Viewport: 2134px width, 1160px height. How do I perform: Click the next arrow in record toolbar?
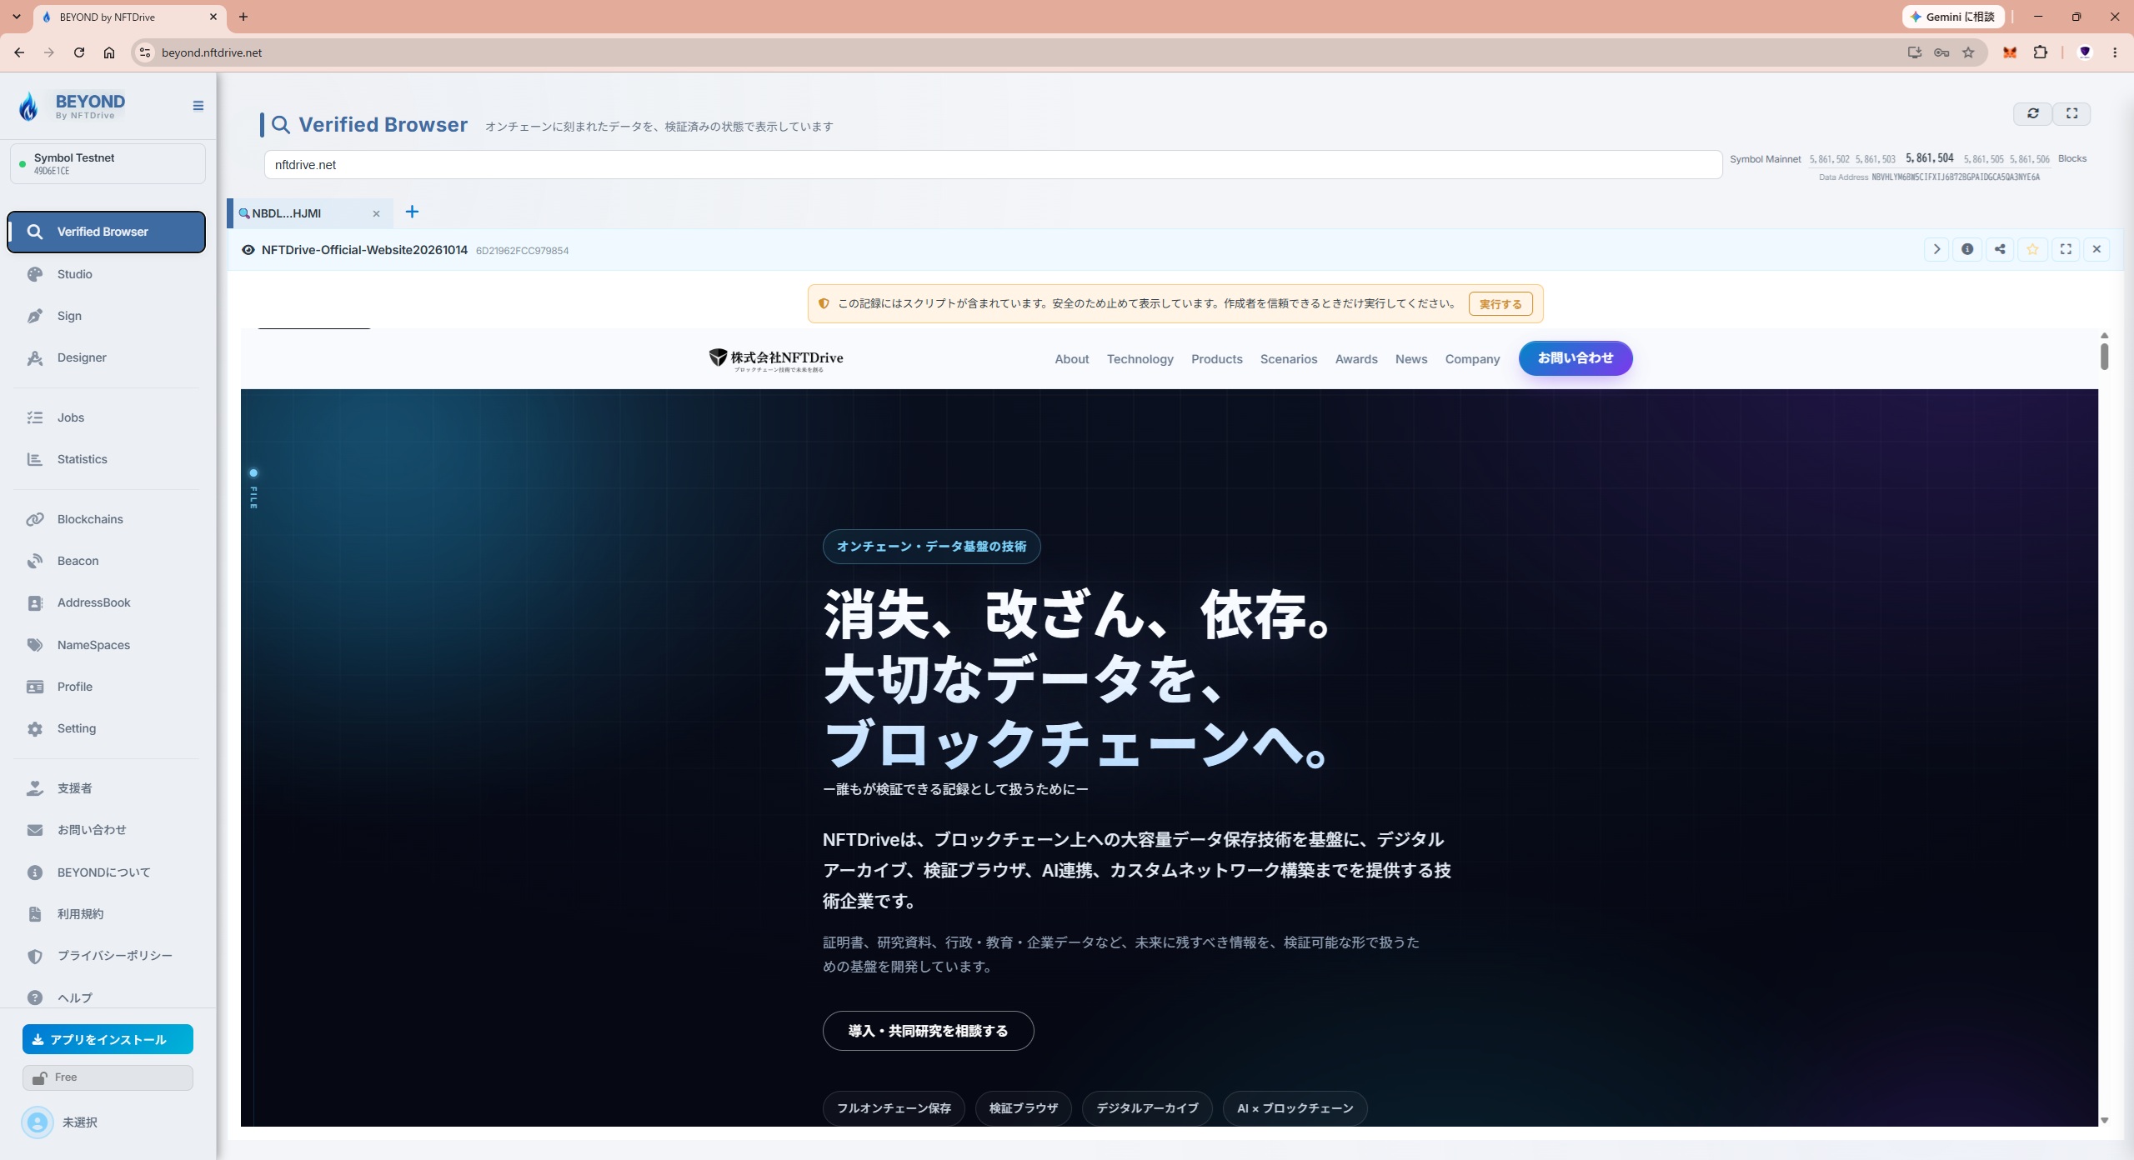click(1936, 249)
